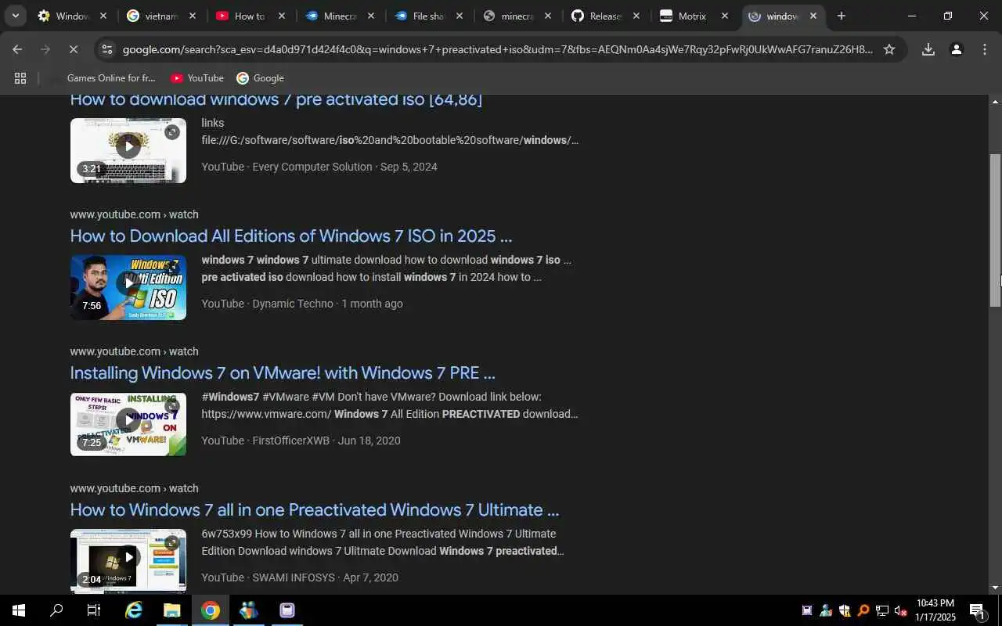Open File Explorer from taskbar
The width and height of the screenshot is (1002, 626).
(172, 610)
